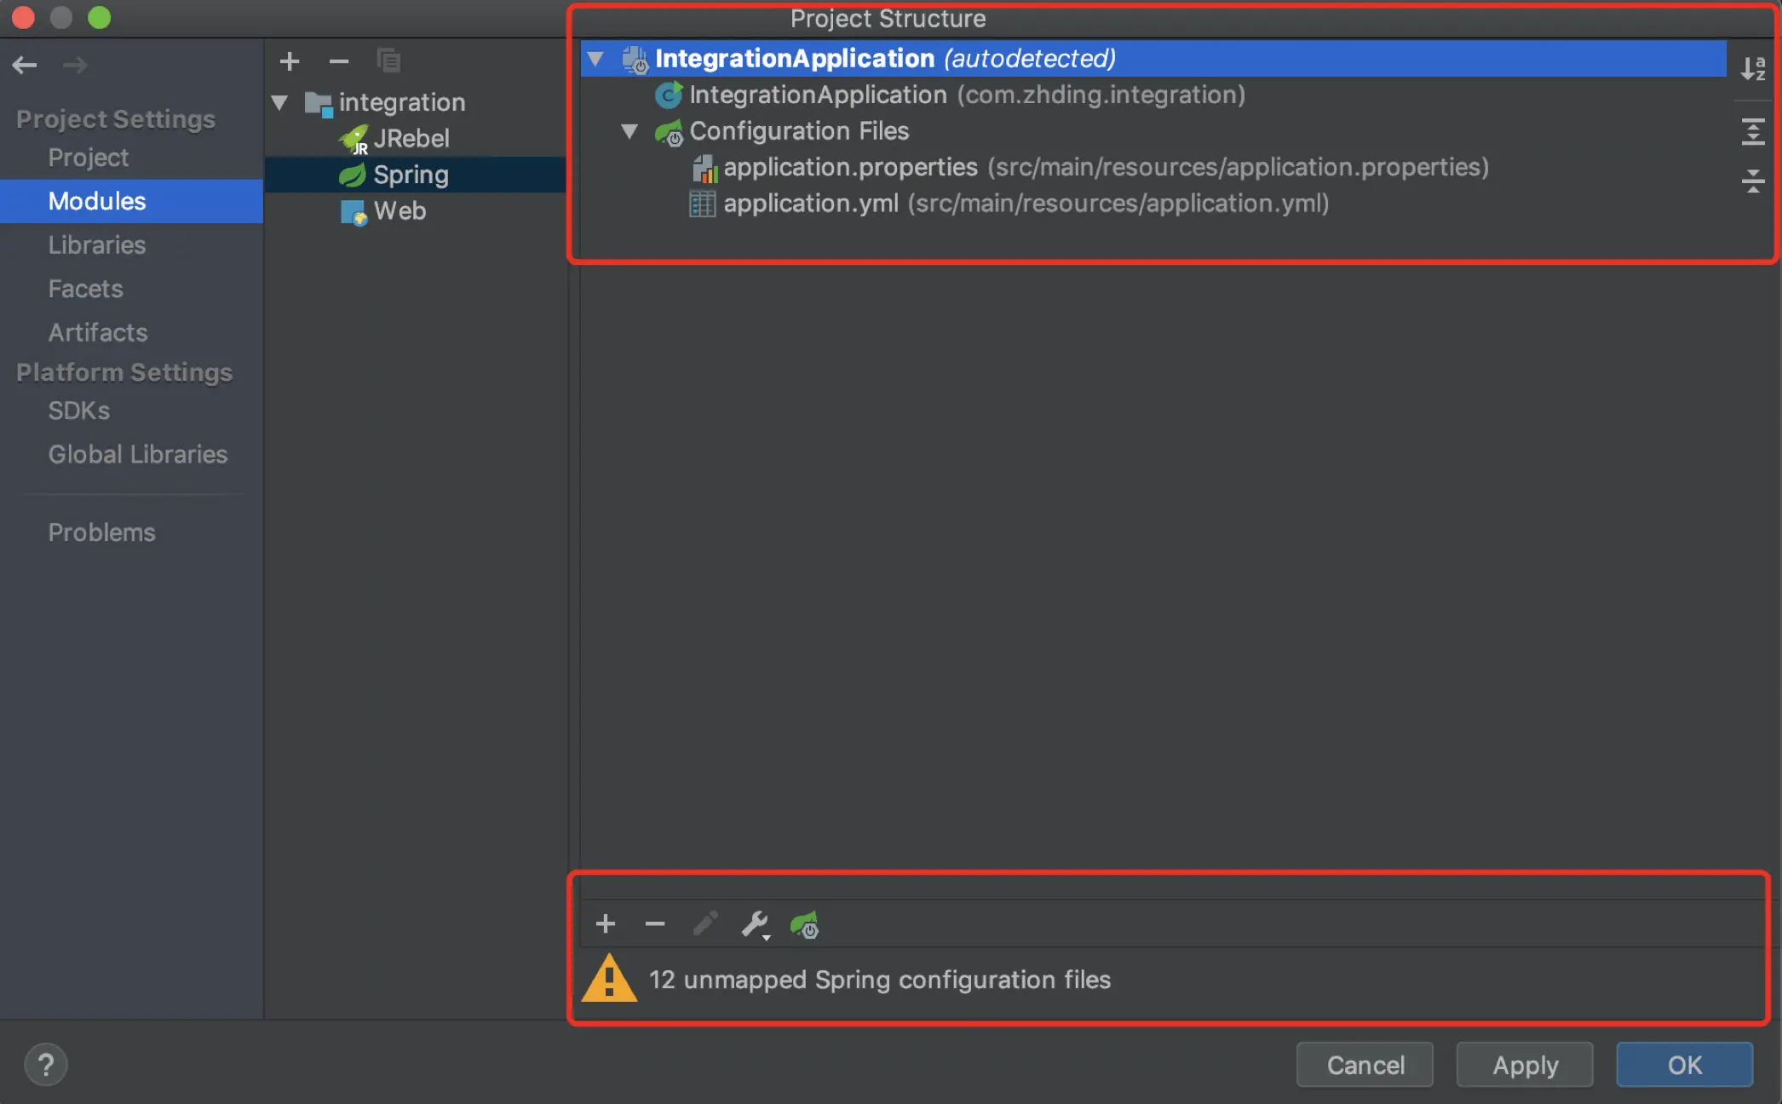Image resolution: width=1782 pixels, height=1104 pixels.
Task: Click the plus icon in the bottom toolbar
Action: coord(606,923)
